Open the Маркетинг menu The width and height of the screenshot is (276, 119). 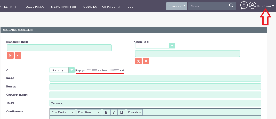click(8, 7)
